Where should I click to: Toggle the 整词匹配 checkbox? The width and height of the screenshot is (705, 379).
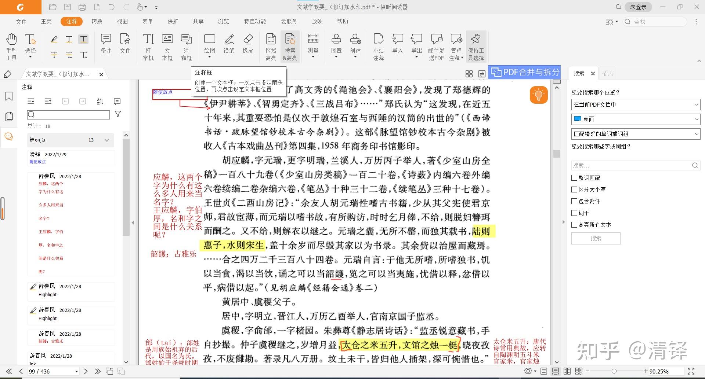tap(574, 178)
